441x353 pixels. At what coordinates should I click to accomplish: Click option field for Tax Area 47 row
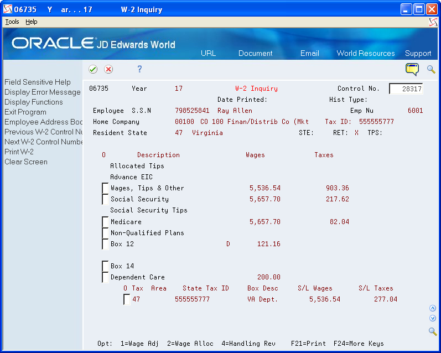[127, 299]
